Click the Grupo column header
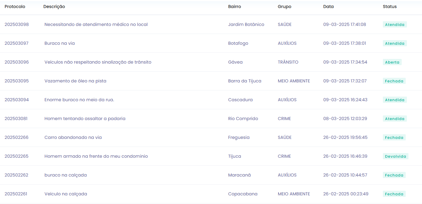Viewport: 422px width, 204px height. (x=284, y=6)
